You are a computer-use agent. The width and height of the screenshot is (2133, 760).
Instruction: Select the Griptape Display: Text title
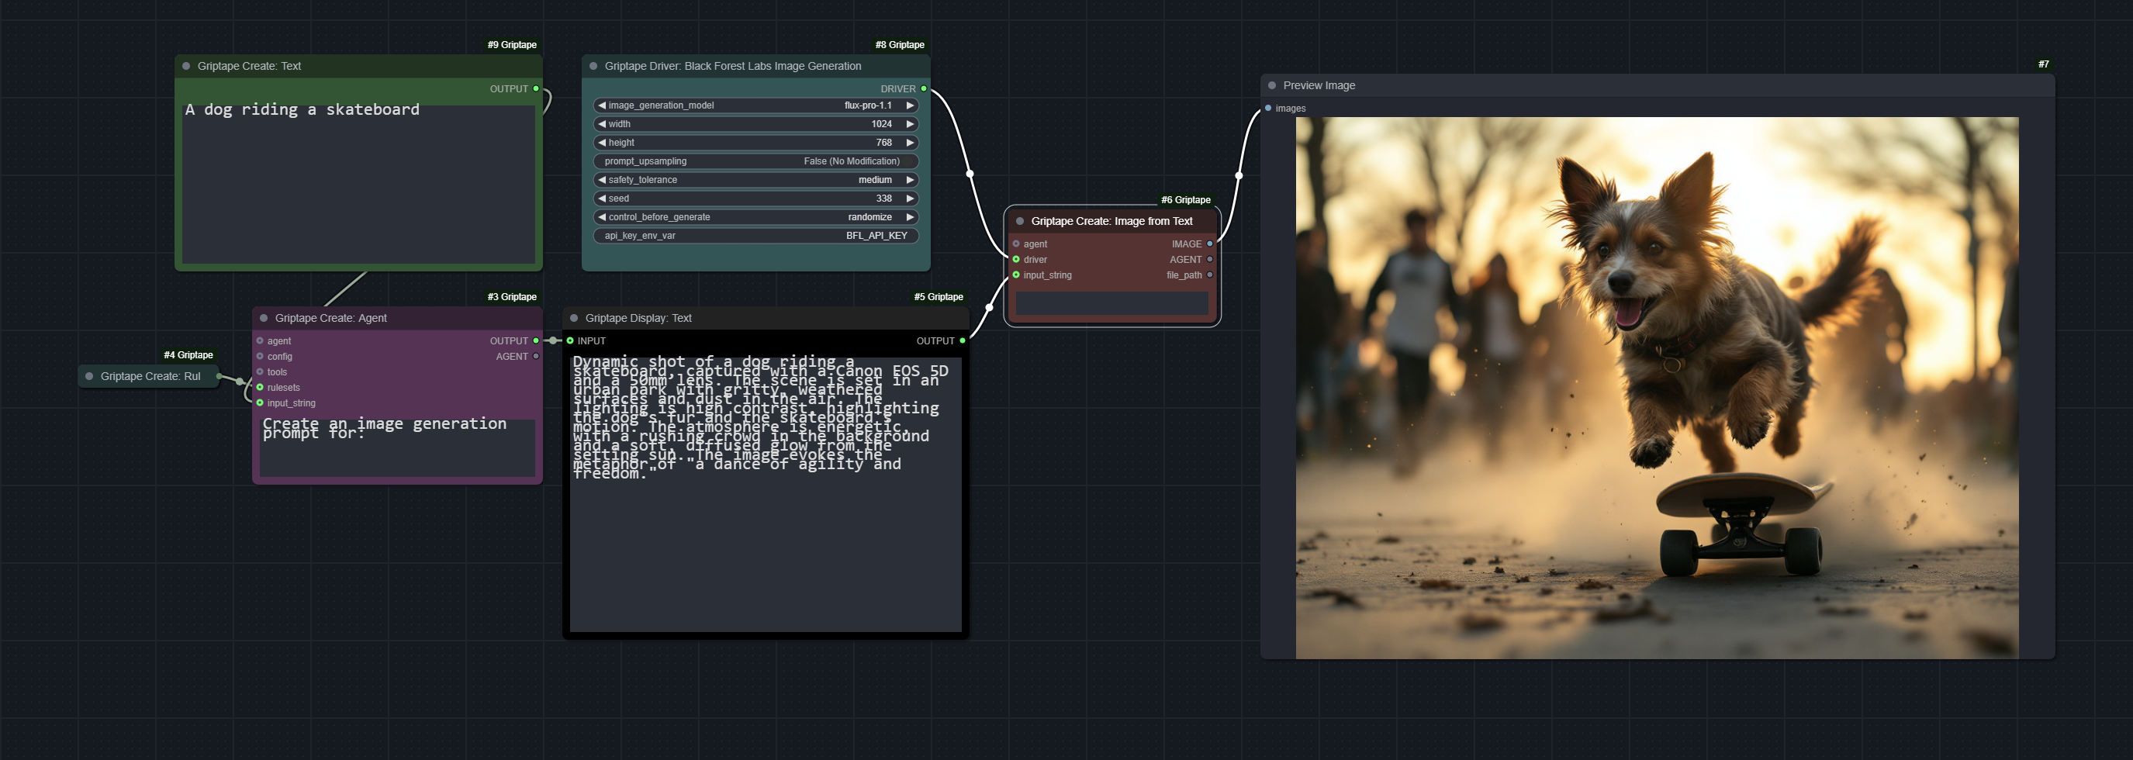[638, 318]
